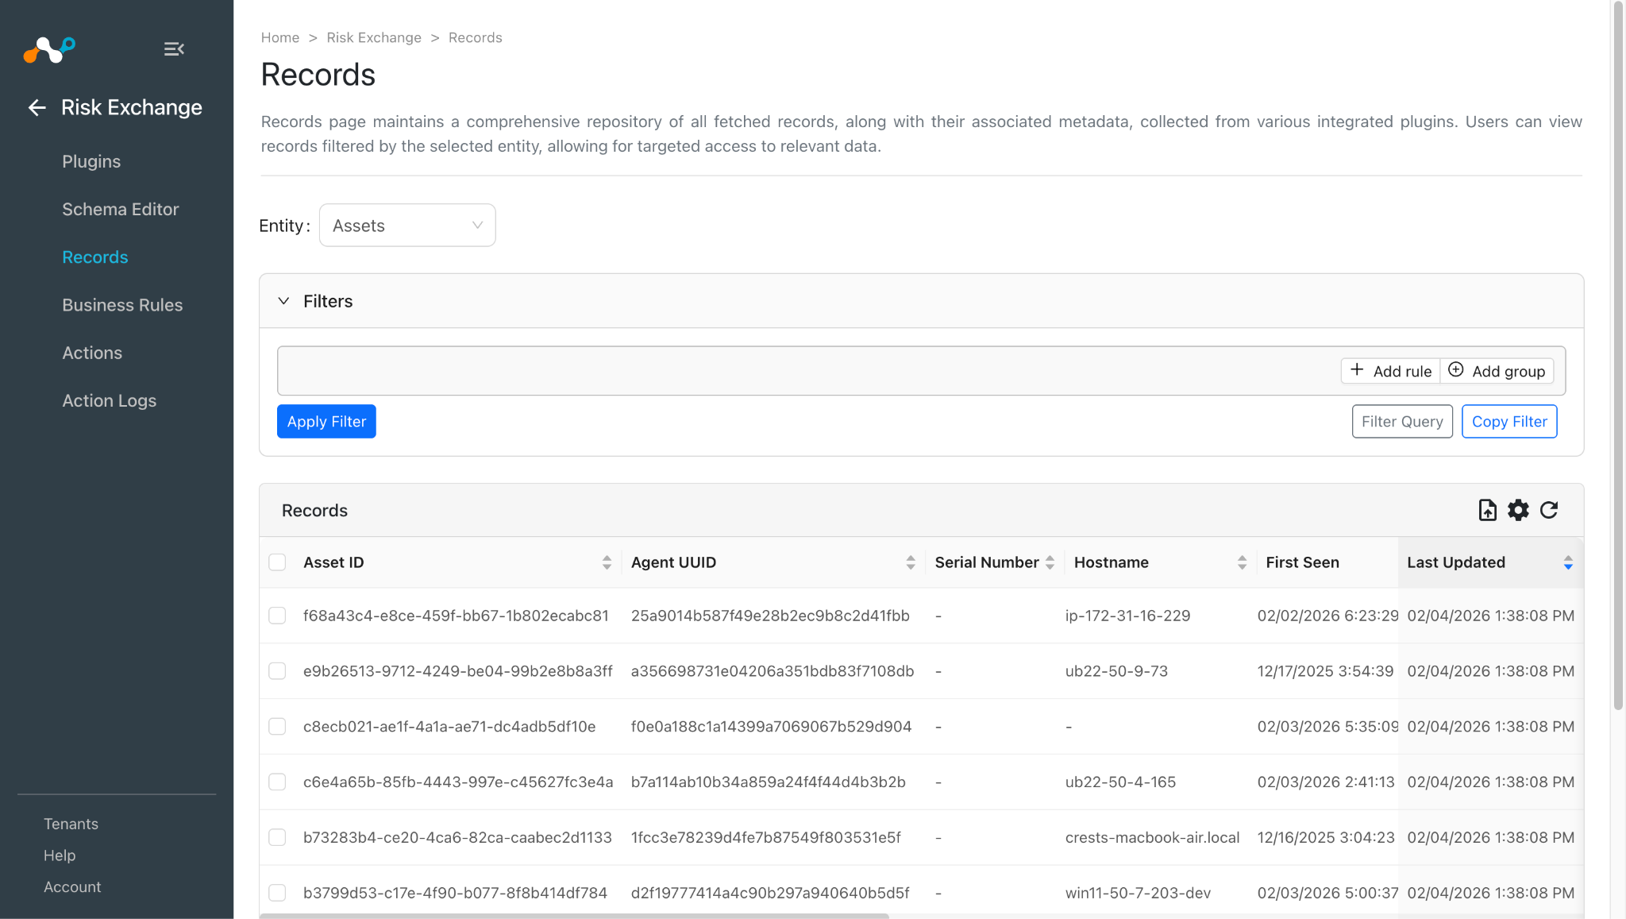Follow the Home breadcrumb link
This screenshot has height=919, width=1626.
tap(280, 37)
